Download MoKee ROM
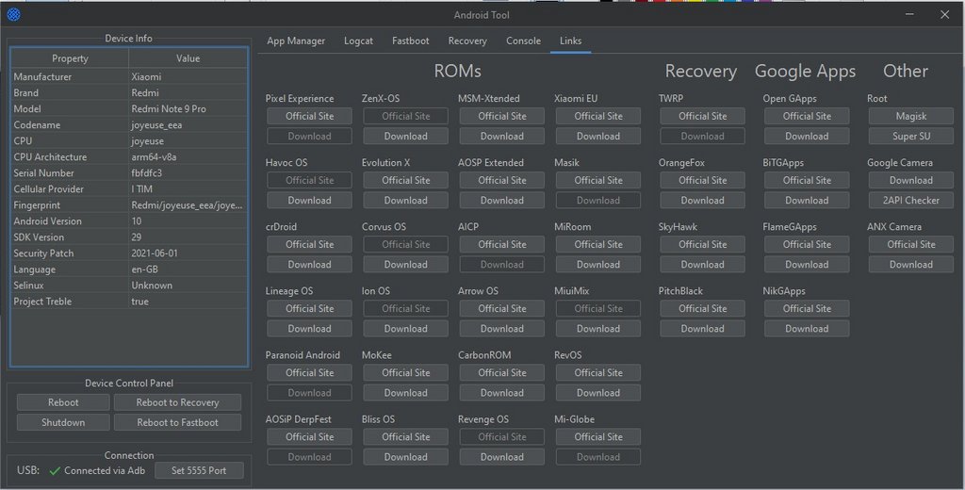The image size is (965, 490). point(405,392)
